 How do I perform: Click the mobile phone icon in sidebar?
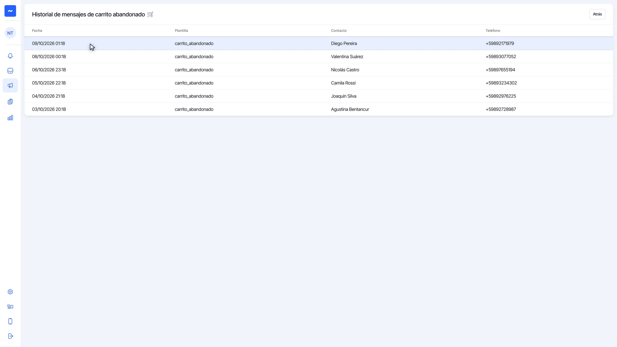[x=10, y=321]
